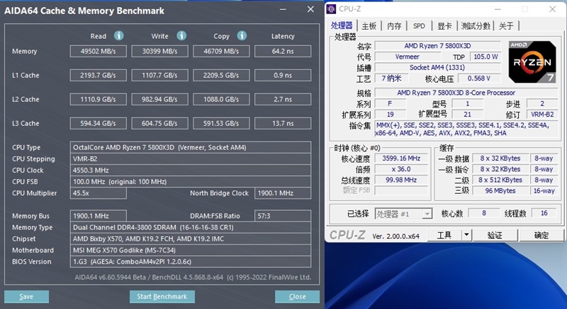Click the 确定 button in CPU-Z
Viewport: 567px width, 309px height.
tap(541, 235)
